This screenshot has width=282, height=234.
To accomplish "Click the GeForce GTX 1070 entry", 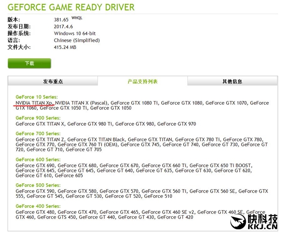I will [226, 103].
